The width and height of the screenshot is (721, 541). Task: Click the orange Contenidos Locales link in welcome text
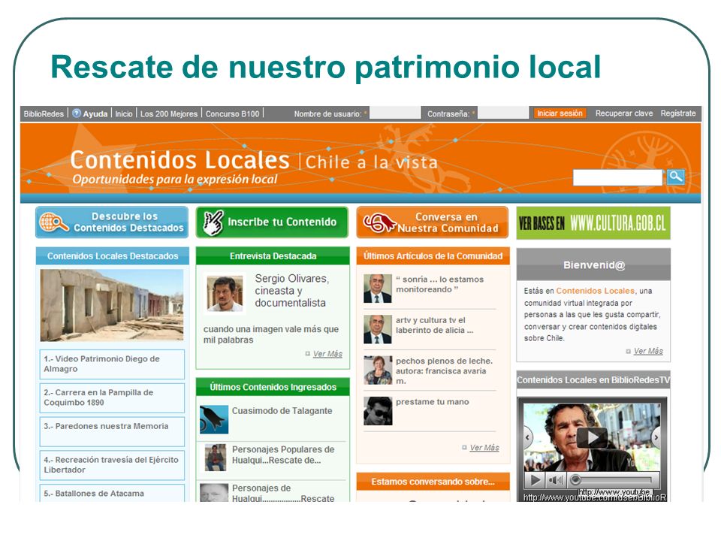click(x=595, y=291)
